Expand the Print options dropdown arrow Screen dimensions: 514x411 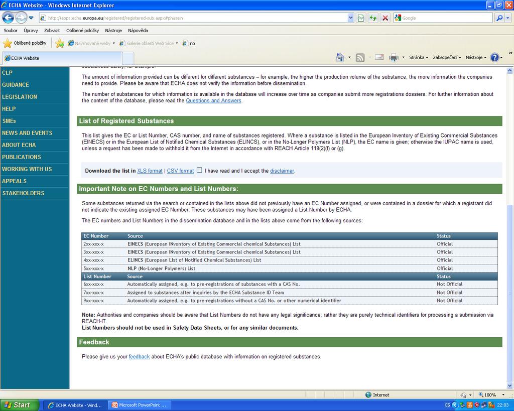click(403, 58)
